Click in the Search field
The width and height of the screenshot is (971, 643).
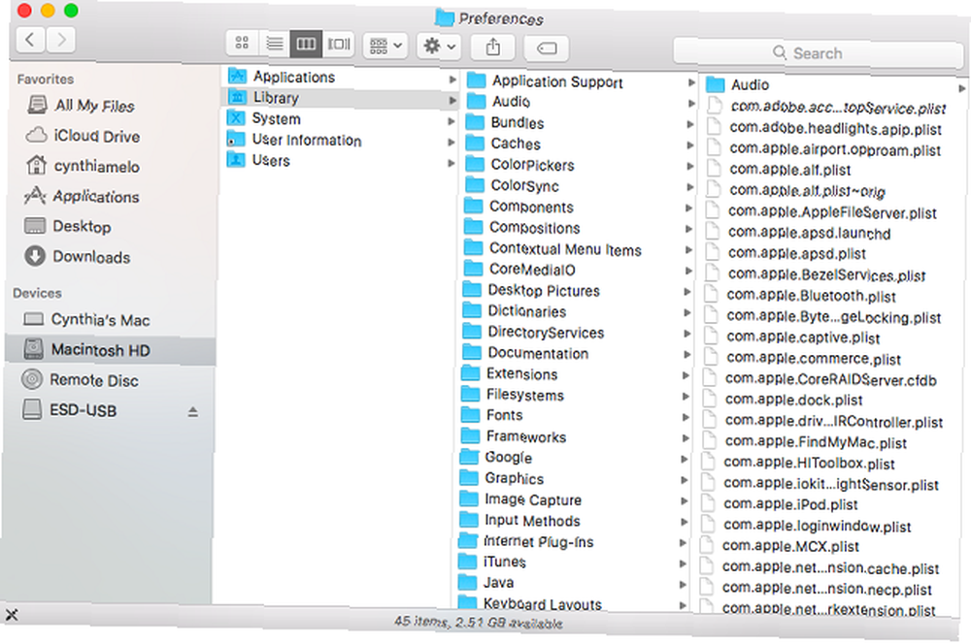tap(817, 53)
